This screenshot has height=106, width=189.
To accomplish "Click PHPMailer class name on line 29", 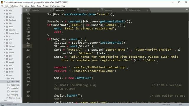I will [83, 78].
